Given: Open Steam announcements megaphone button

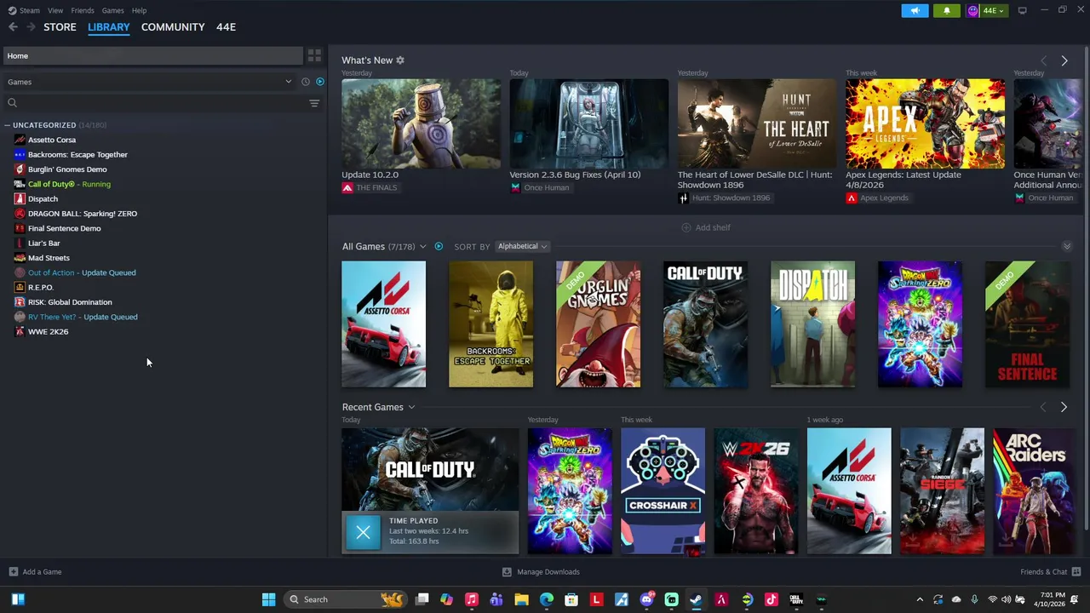Looking at the screenshot, I should pyautogui.click(x=915, y=10).
